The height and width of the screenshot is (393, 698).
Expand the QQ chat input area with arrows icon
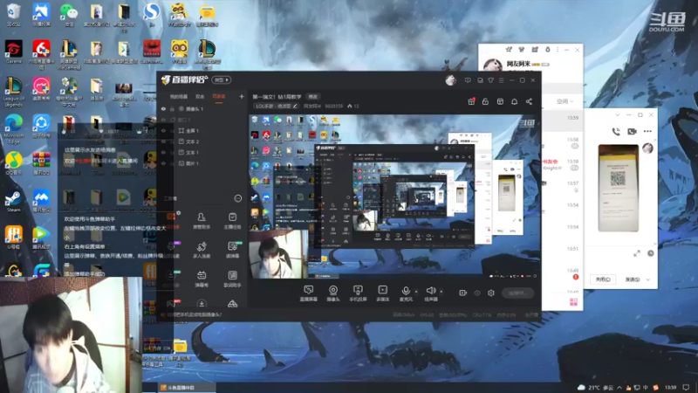coord(637,253)
